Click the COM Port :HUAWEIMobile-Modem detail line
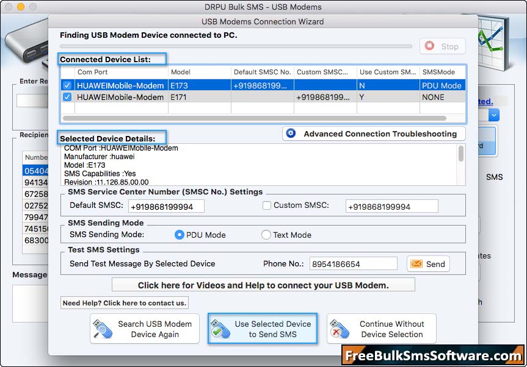527x367 pixels. [x=121, y=148]
